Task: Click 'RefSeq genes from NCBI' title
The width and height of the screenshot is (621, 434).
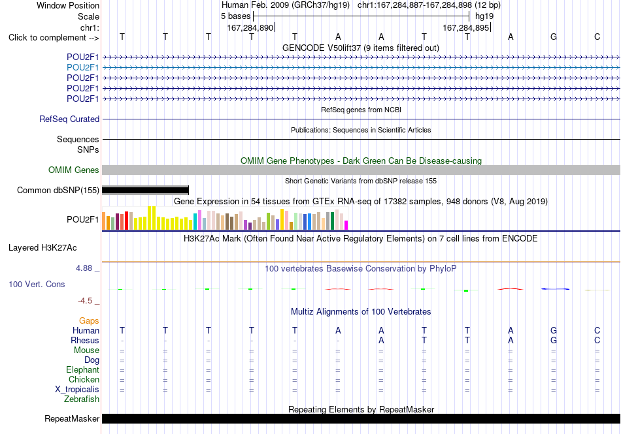Action: click(361, 110)
